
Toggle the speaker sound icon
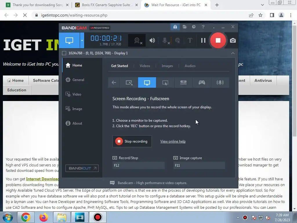coord(152,40)
